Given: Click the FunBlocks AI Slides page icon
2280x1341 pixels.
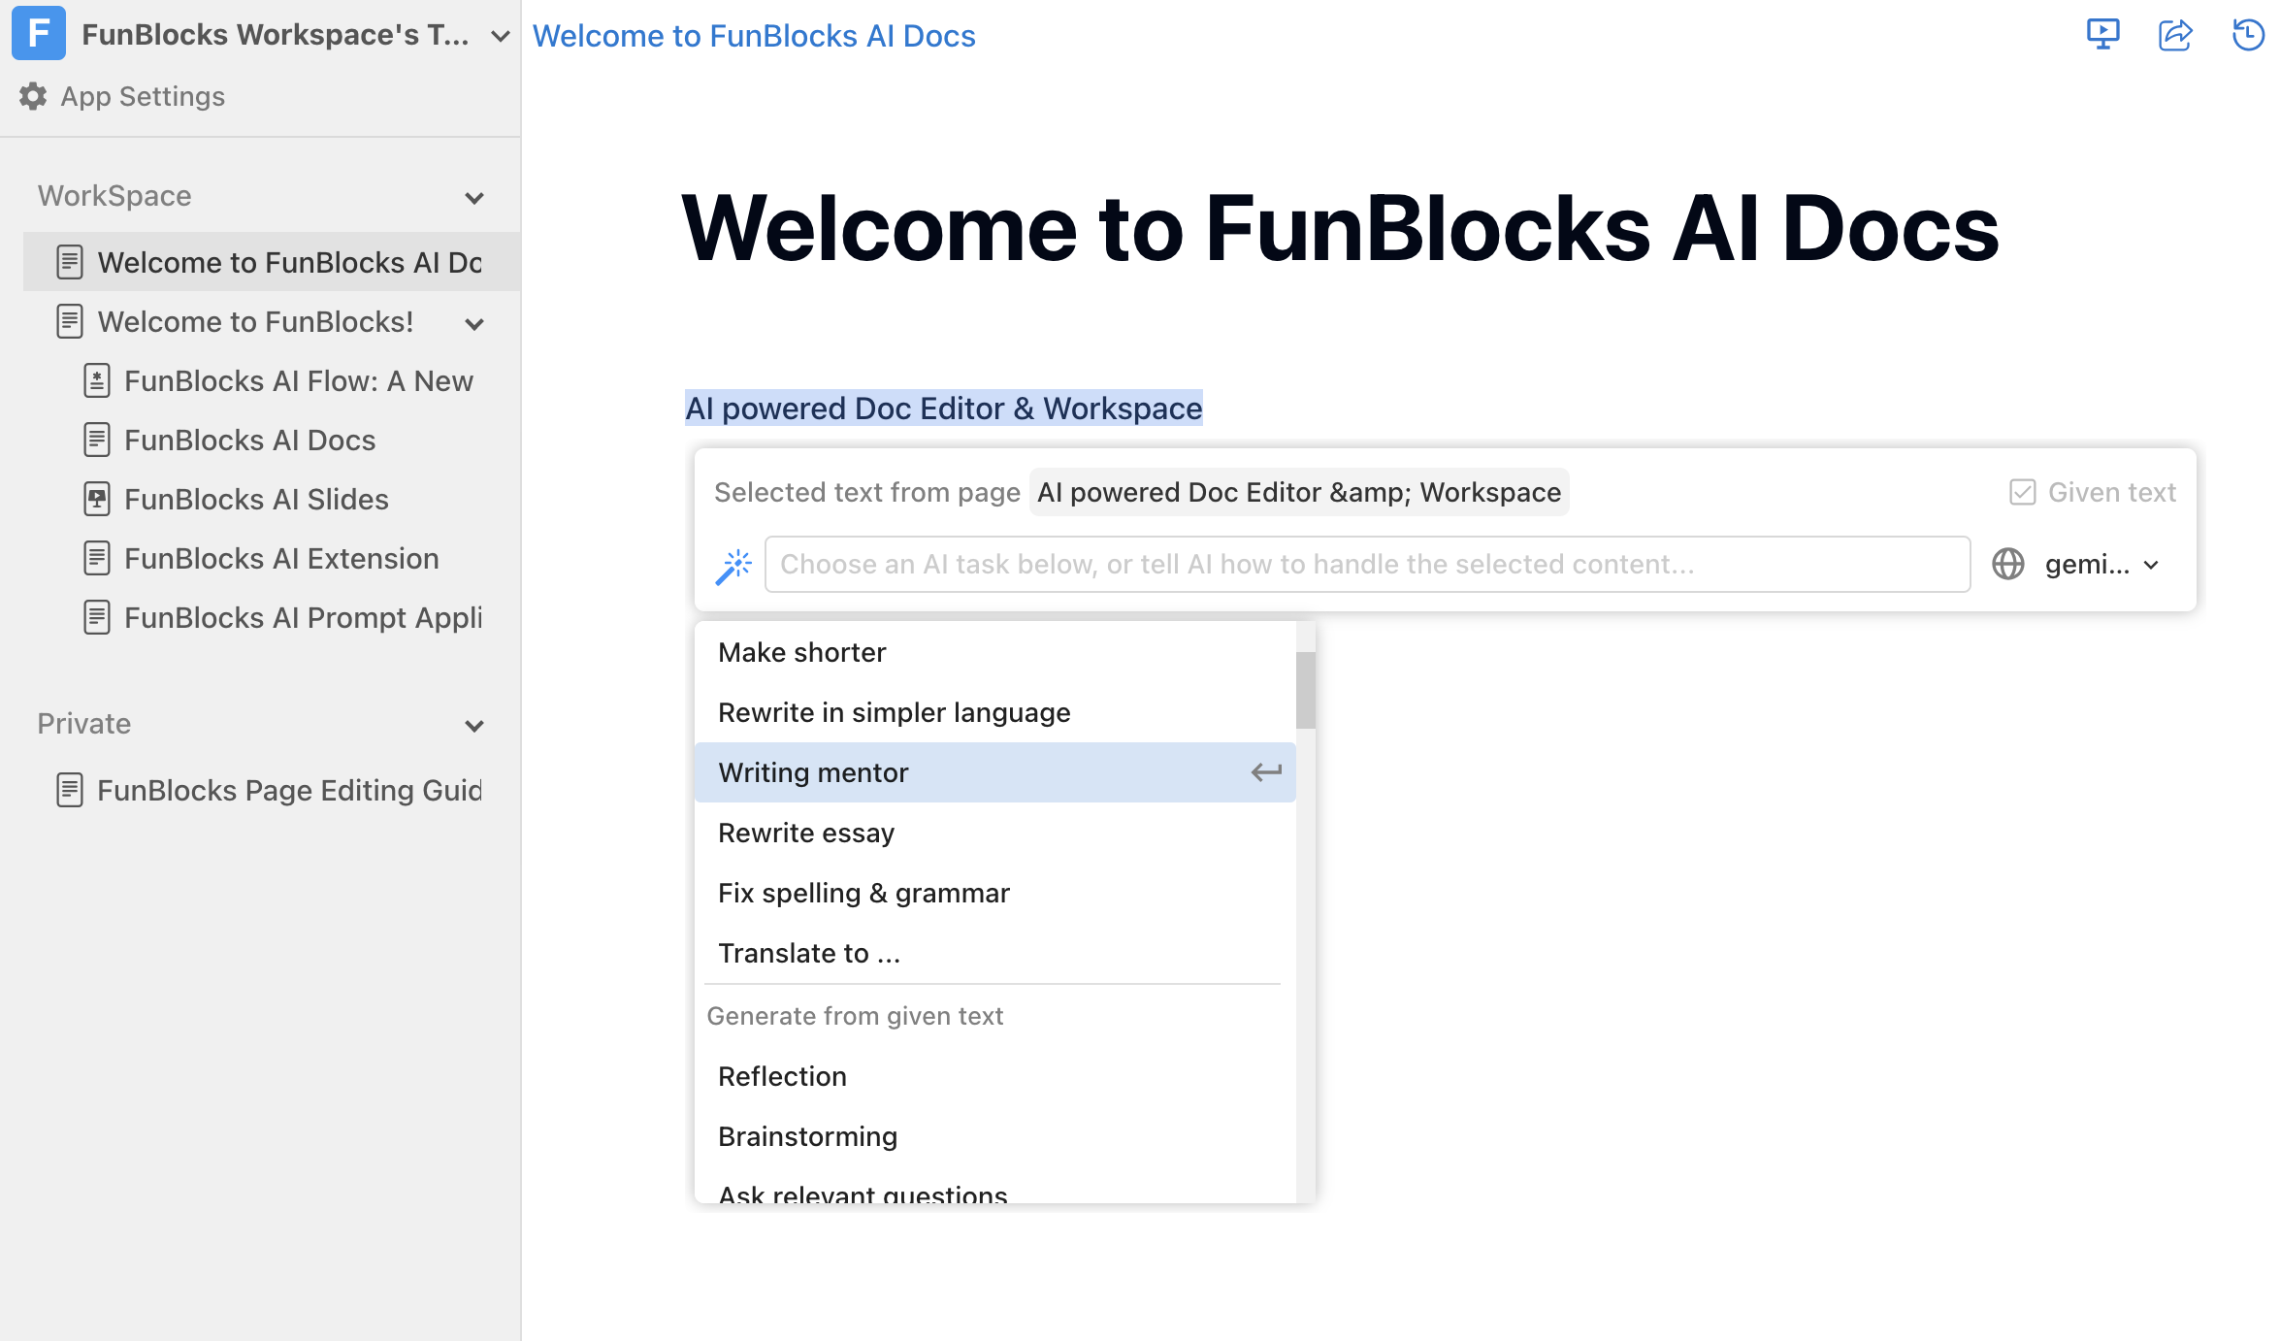Looking at the screenshot, I should pyautogui.click(x=96, y=499).
